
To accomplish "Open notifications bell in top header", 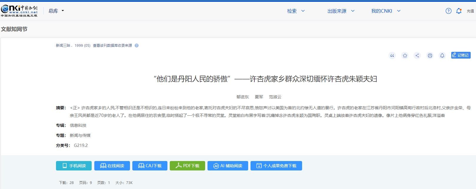I will (x=459, y=11).
